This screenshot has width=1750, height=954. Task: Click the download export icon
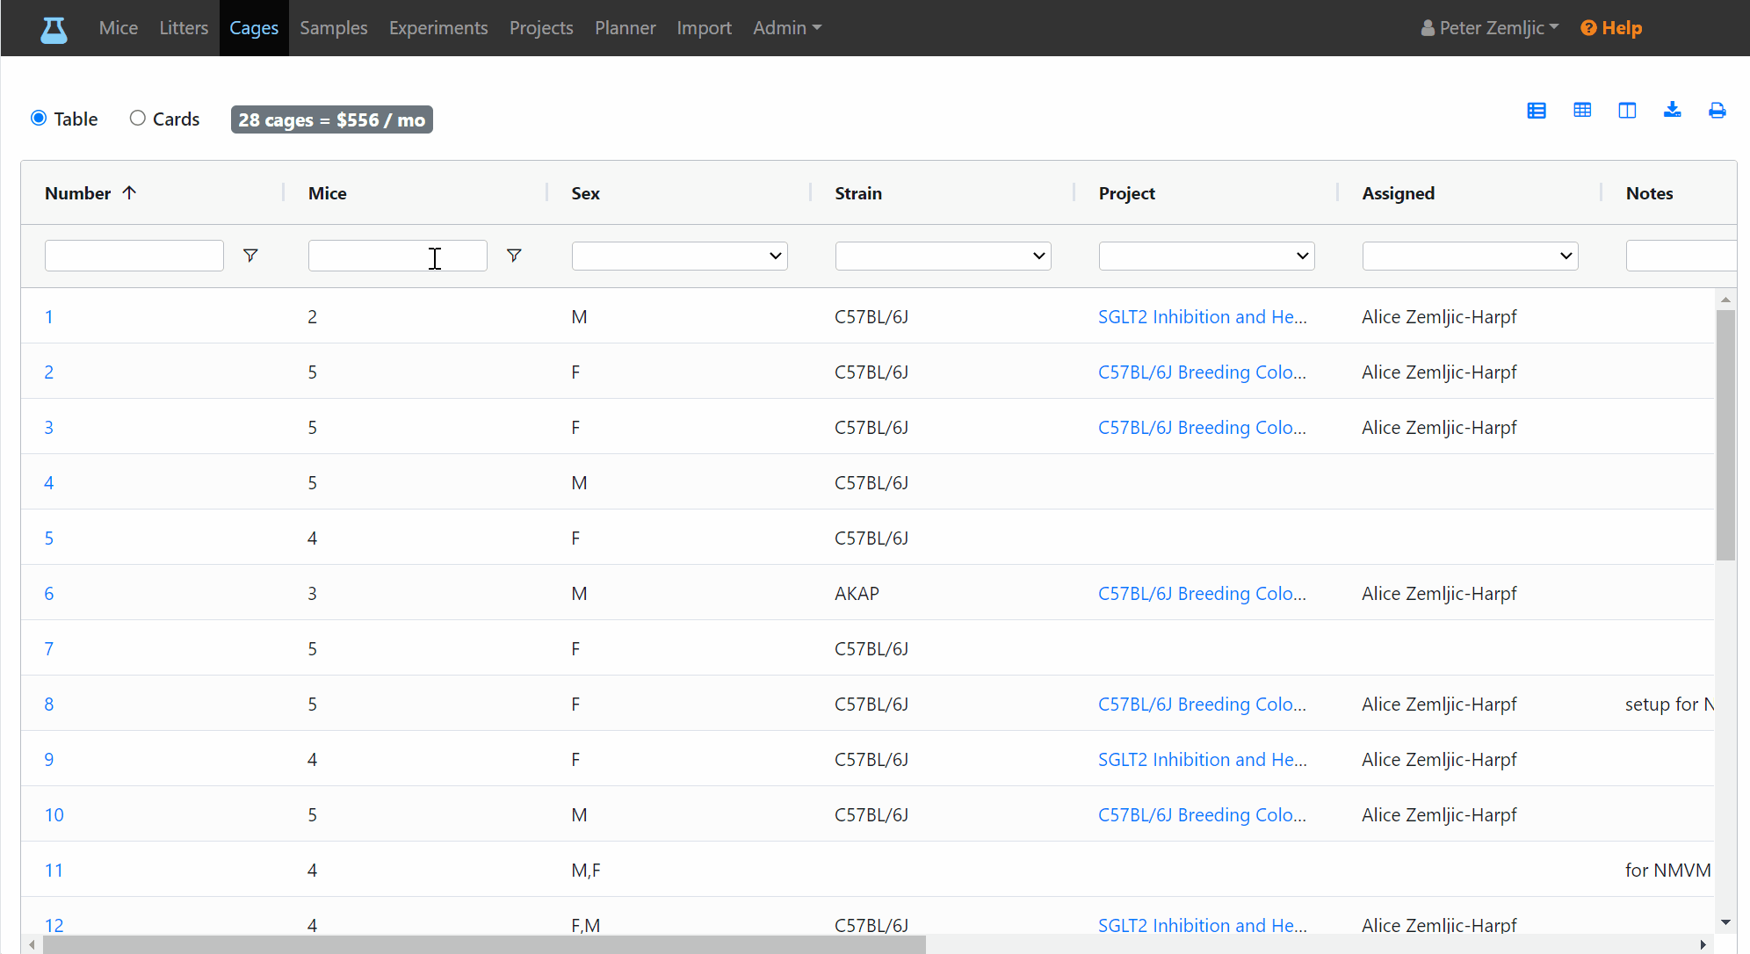click(x=1672, y=110)
